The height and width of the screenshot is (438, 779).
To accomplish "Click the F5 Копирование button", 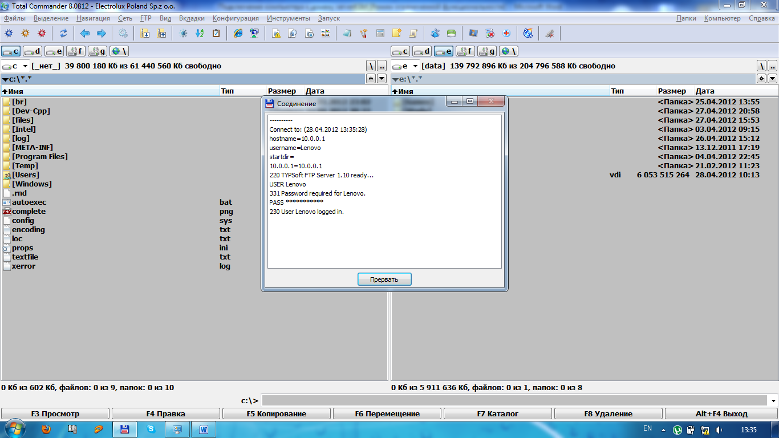I will [x=276, y=413].
